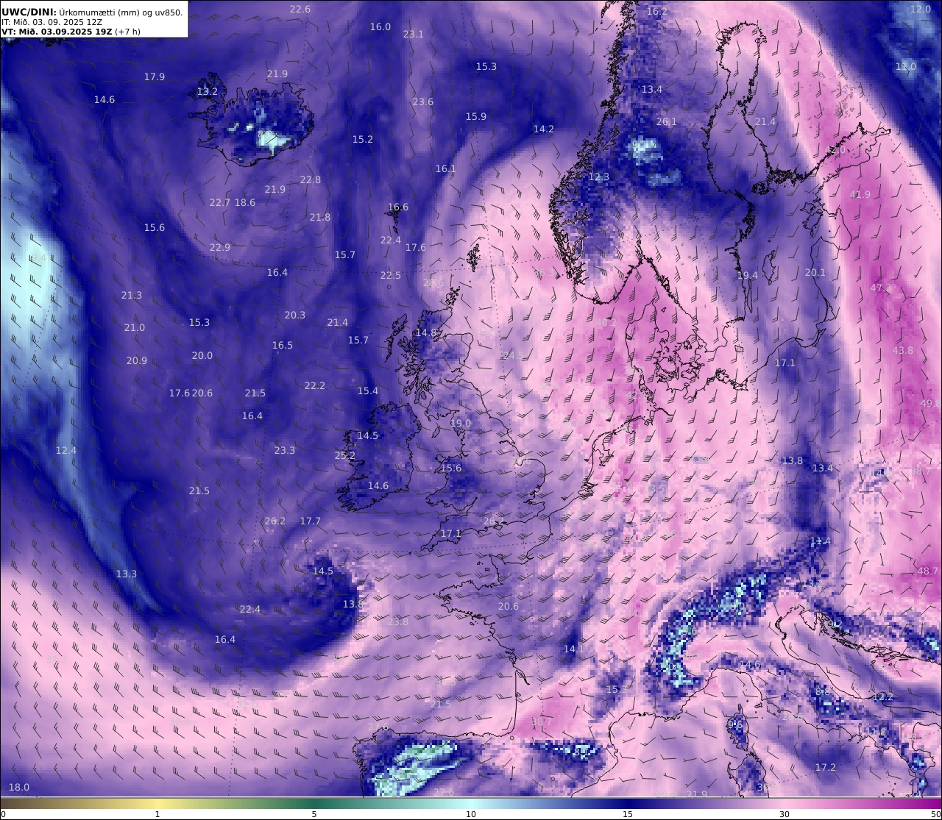This screenshot has width=942, height=820.
Task: Click the 16.6 value
Action: [x=398, y=207]
